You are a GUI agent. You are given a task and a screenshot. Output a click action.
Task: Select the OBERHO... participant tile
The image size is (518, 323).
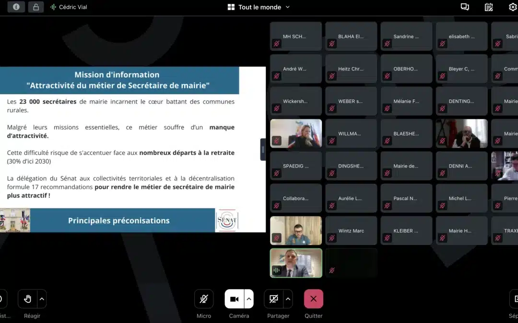click(x=406, y=68)
